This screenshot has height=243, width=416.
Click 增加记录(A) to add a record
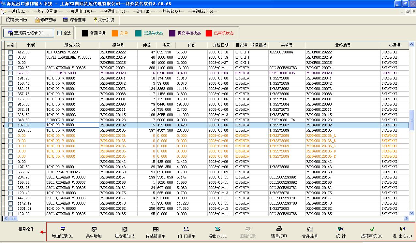click(x=63, y=232)
